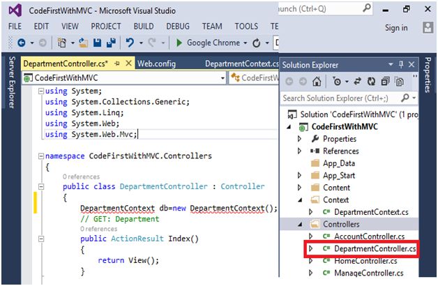Open the CodeFirstWithMVC project dropdown
Screen dimensions: 438x286
[222, 79]
